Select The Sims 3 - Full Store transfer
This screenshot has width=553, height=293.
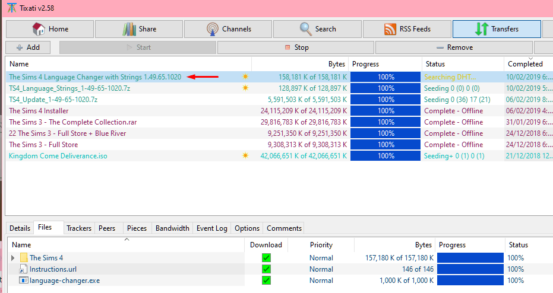click(43, 144)
